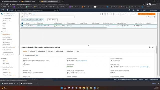Open the N. Virginia region selector
This screenshot has height=90, width=160.
tap(144, 10)
